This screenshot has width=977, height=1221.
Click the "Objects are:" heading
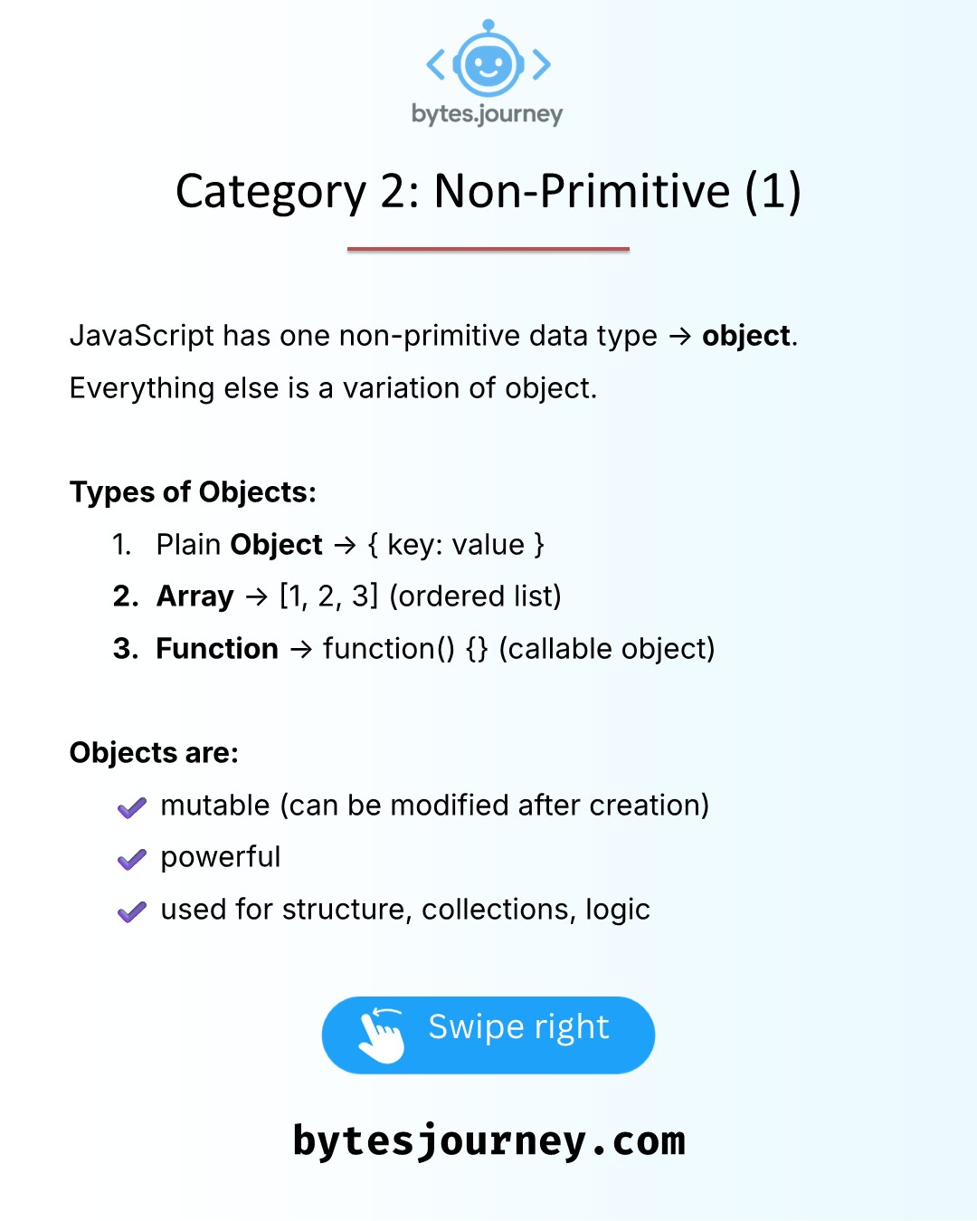(154, 753)
